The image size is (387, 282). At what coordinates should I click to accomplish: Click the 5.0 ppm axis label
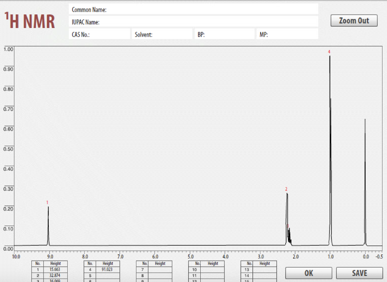tap(190, 257)
